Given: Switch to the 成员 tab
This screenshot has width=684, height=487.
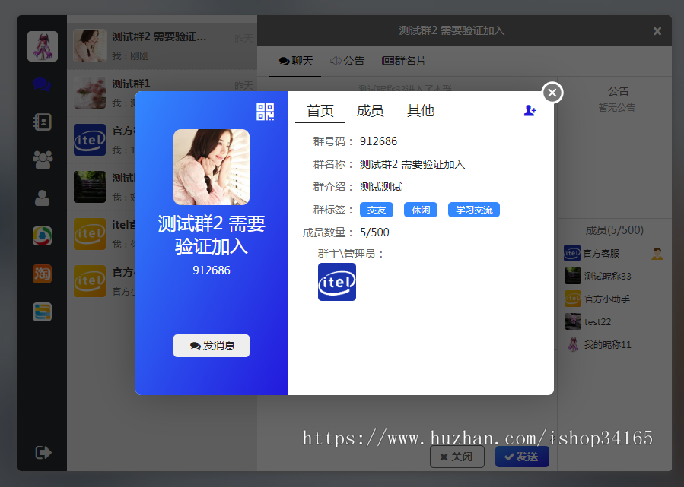Looking at the screenshot, I should (370, 110).
